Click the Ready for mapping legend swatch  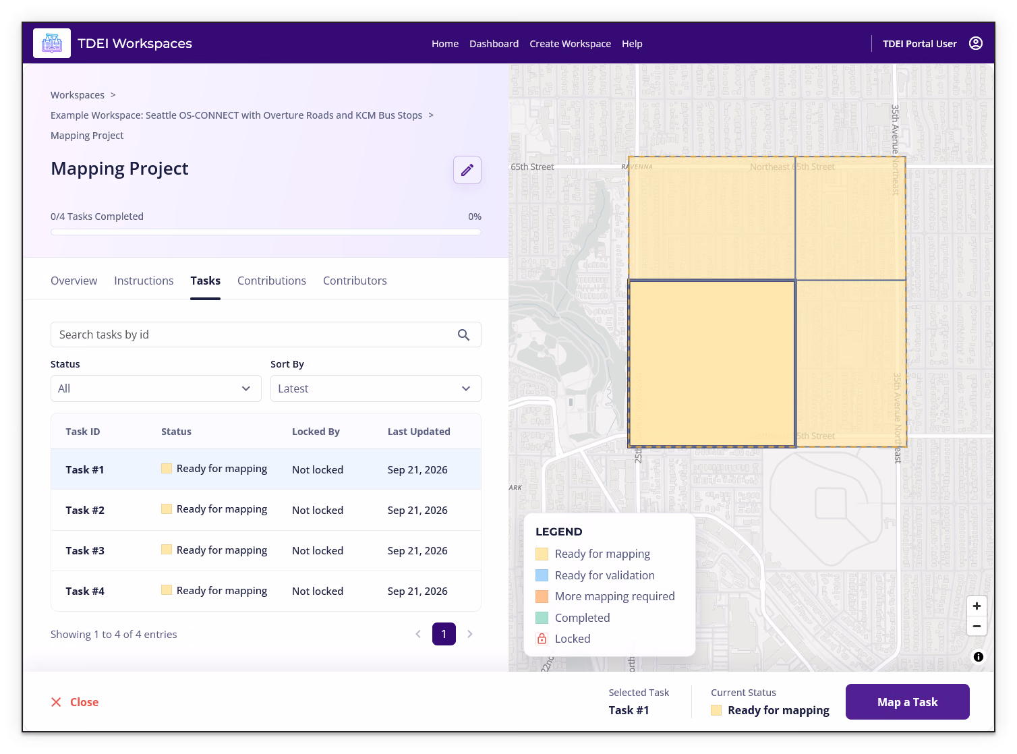(542, 554)
